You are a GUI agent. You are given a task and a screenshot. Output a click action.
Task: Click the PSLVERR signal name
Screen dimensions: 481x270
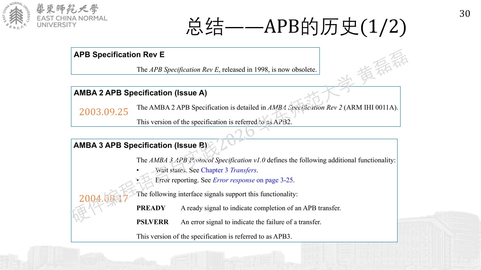tap(153, 222)
